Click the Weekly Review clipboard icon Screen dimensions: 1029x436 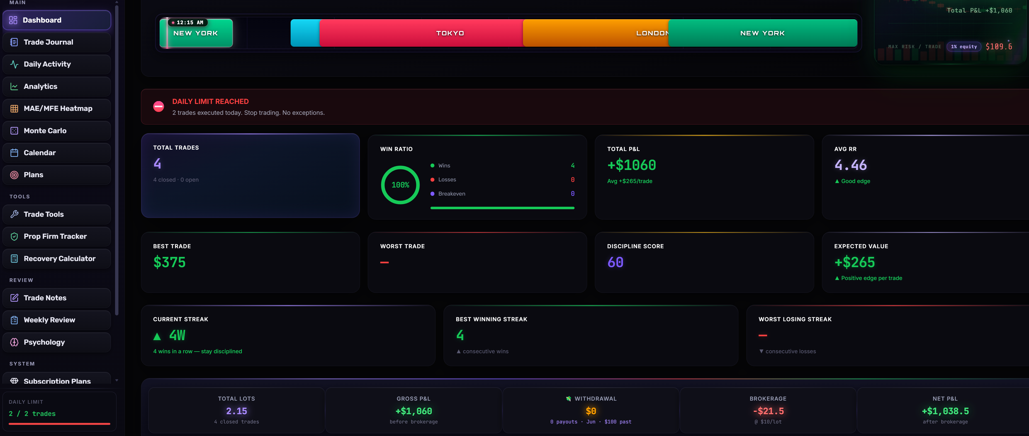tap(14, 320)
